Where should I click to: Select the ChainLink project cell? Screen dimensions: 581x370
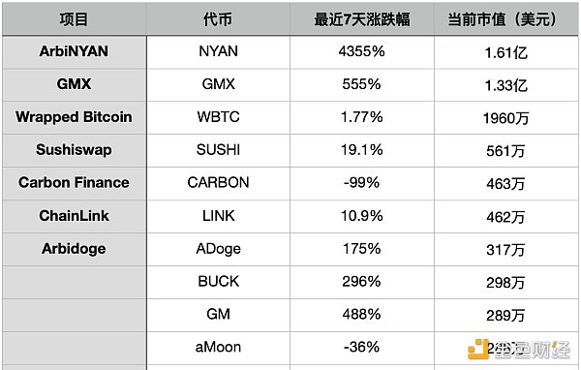[x=75, y=216]
